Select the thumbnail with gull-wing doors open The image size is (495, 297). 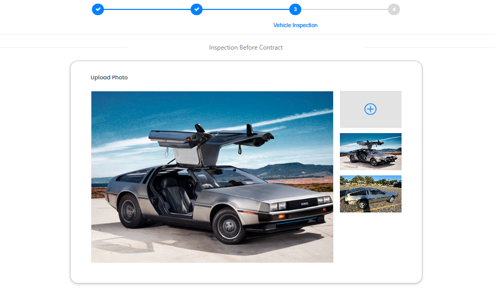(x=370, y=151)
